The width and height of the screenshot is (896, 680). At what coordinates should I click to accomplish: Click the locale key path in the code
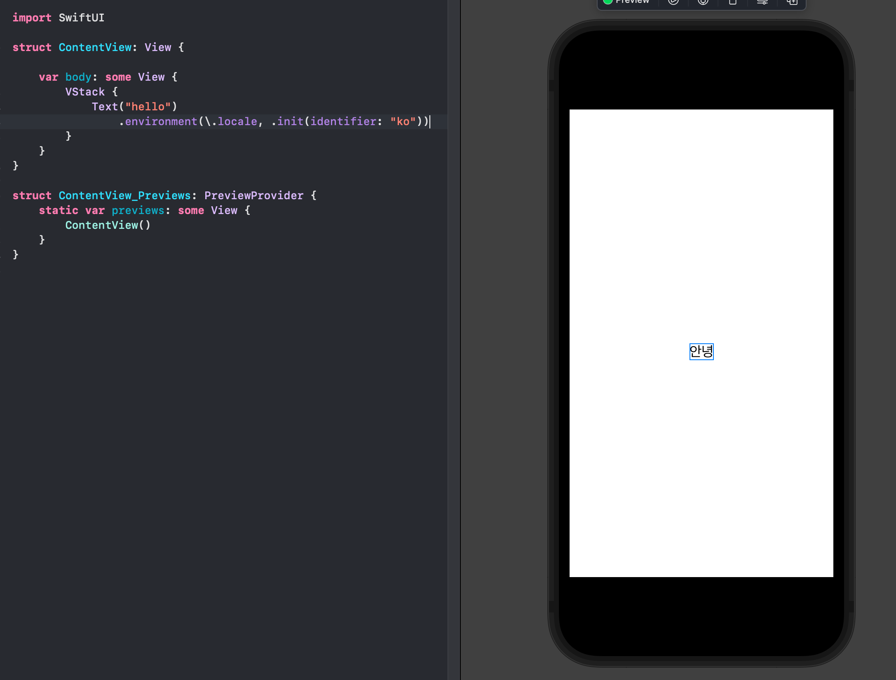click(237, 121)
